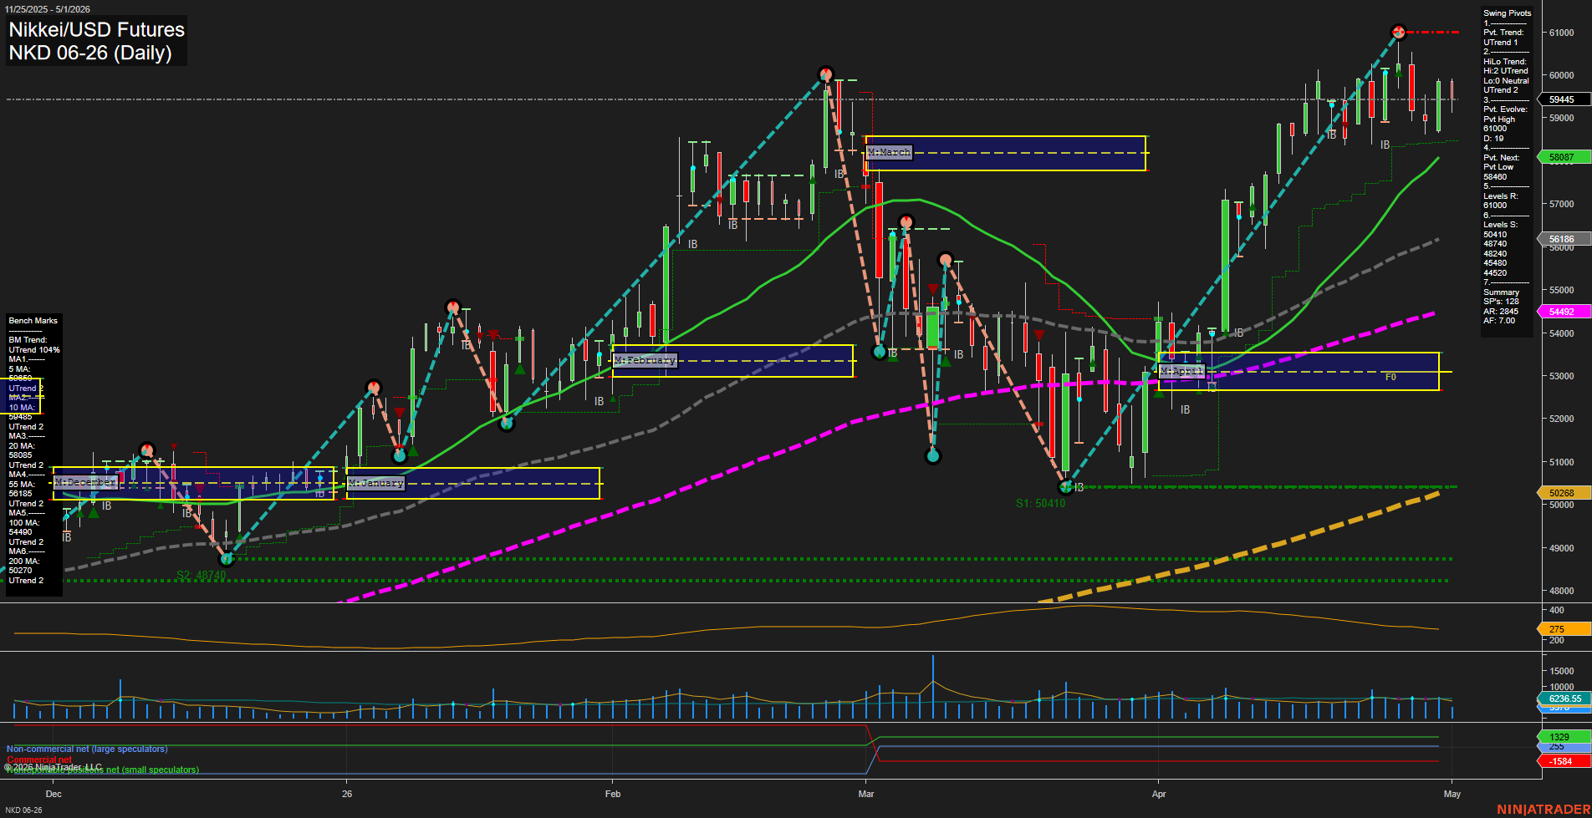Open the M:December monthly range label
The height and width of the screenshot is (818, 1592).
point(85,482)
